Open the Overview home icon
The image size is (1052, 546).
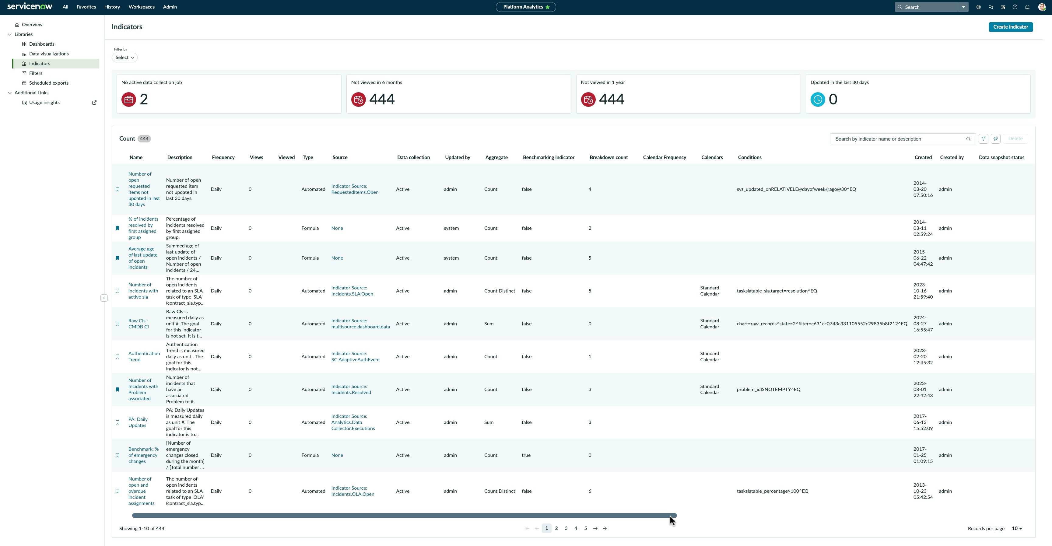(17, 25)
